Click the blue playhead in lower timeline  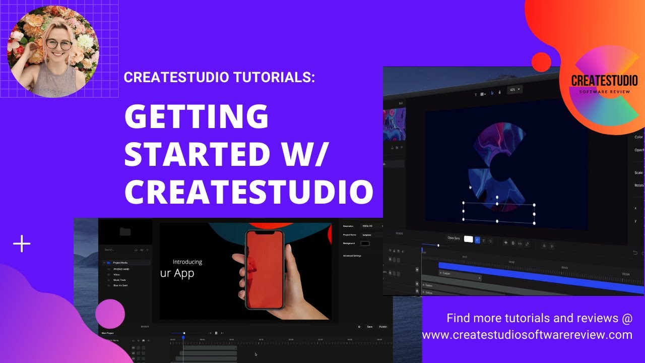click(x=183, y=337)
